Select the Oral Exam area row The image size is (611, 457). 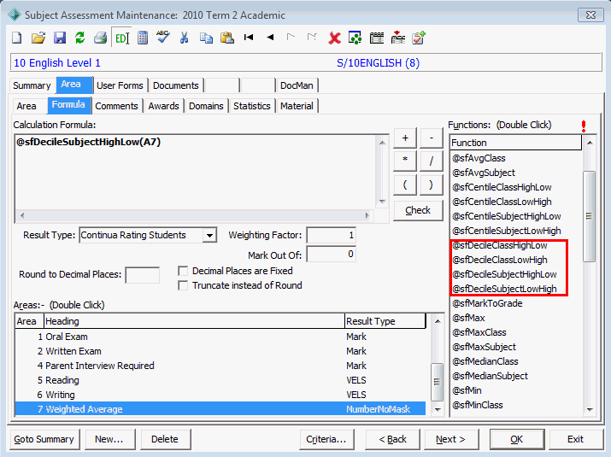point(220,337)
